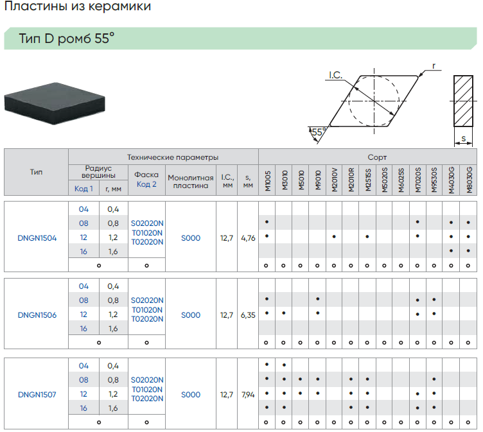Screen dimensions: 483x432
Task: Click the DNGN1506 type label
Action: pos(37,315)
